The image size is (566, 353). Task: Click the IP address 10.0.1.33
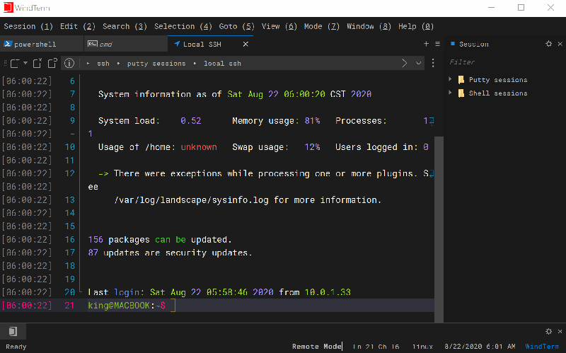click(328, 292)
